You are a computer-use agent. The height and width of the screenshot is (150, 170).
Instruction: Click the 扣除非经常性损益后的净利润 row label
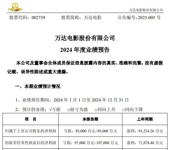click(31, 143)
